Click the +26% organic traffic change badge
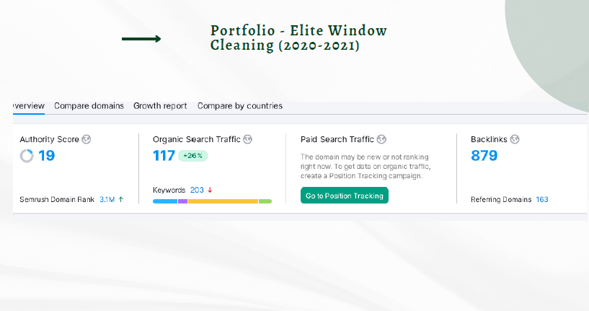The image size is (589, 311). click(194, 155)
